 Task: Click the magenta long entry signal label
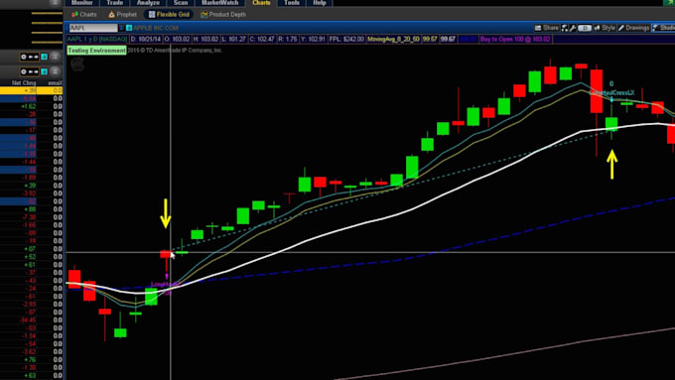[166, 285]
